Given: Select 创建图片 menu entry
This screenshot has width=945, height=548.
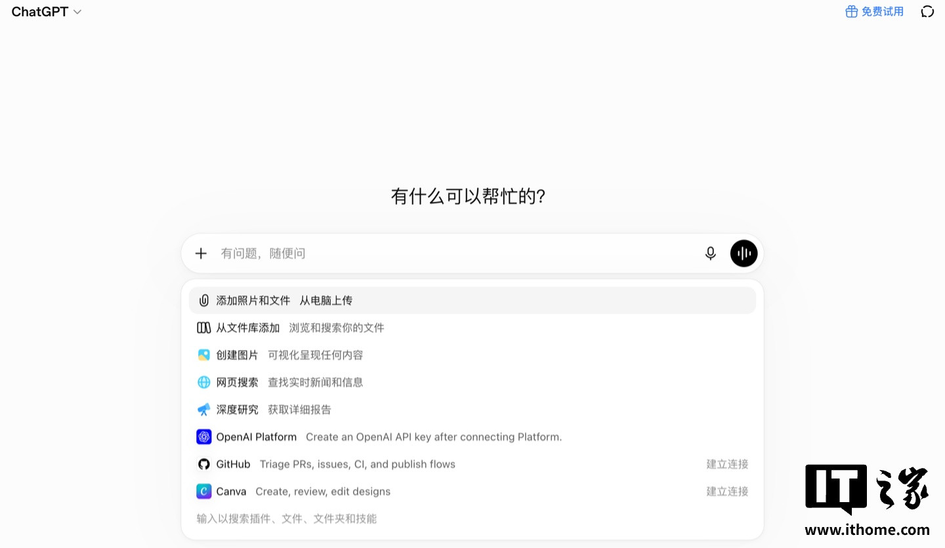Looking at the screenshot, I should (472, 355).
